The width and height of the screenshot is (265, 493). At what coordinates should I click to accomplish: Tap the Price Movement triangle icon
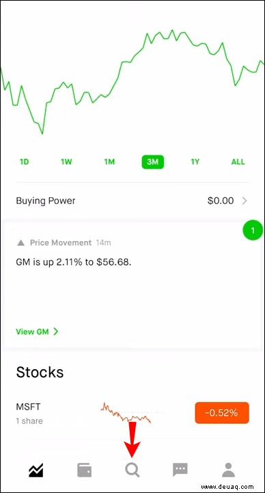20,242
